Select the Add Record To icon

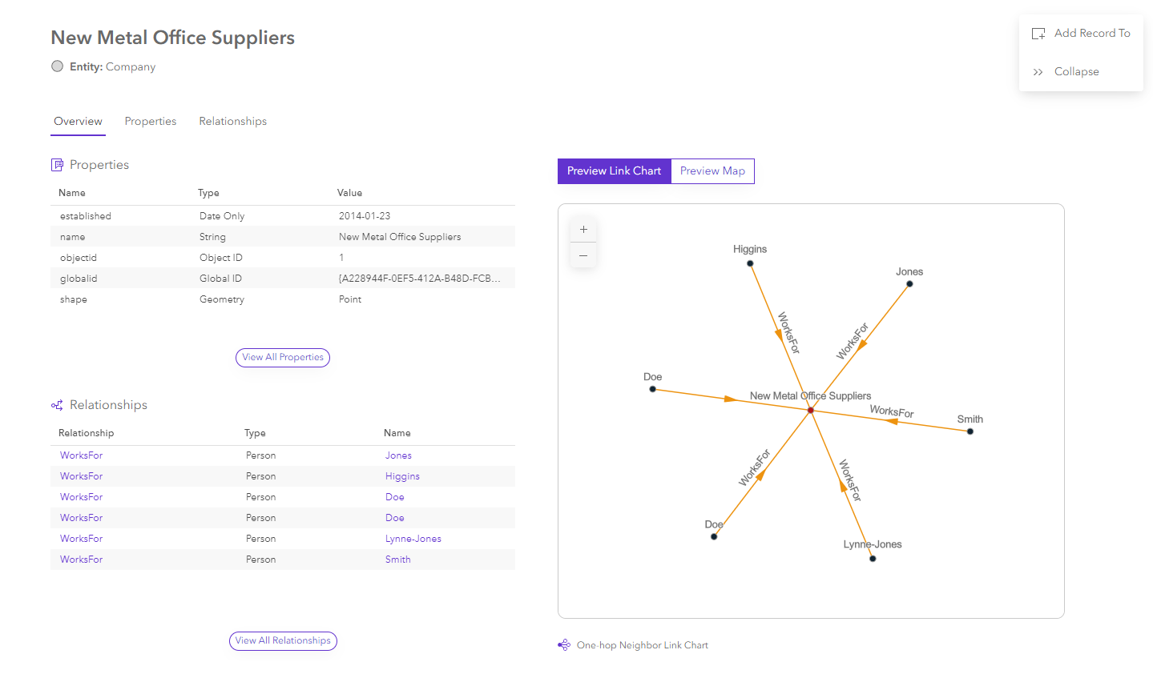pos(1038,33)
